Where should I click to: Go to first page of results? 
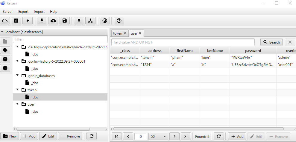click(x=117, y=136)
